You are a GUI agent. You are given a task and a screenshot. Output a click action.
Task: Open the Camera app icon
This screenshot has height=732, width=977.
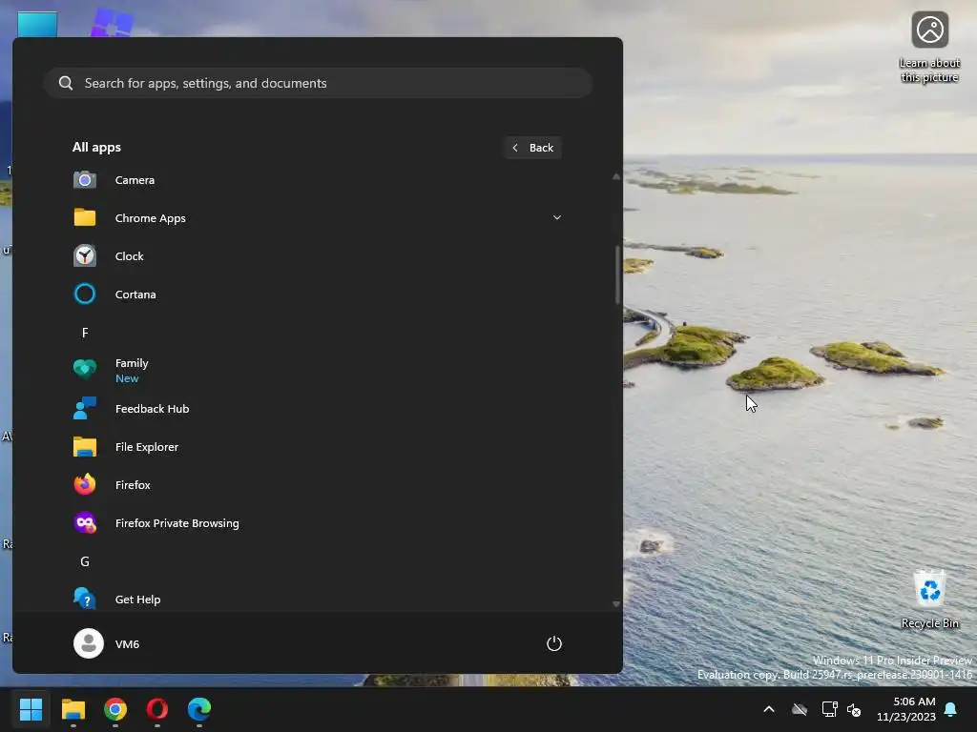(x=85, y=180)
